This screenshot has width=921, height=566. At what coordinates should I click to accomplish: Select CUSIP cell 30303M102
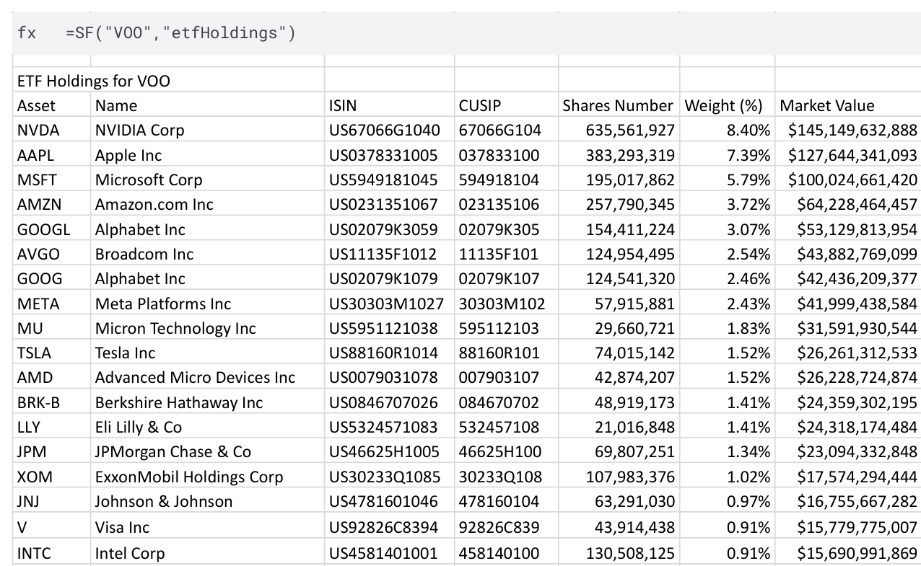pos(506,304)
